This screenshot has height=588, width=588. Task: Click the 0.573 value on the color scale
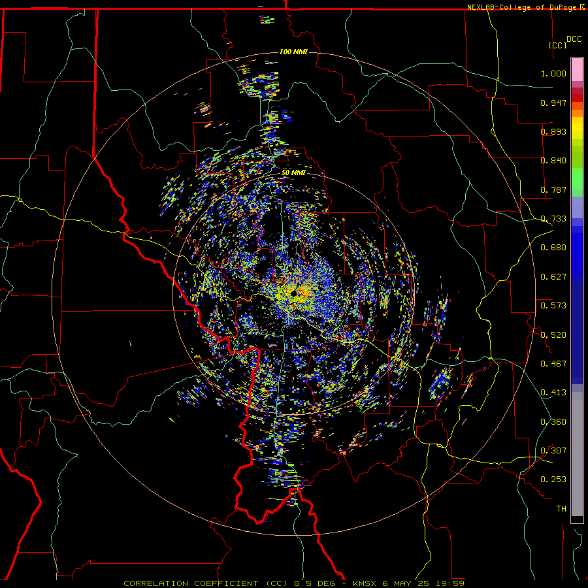553,306
